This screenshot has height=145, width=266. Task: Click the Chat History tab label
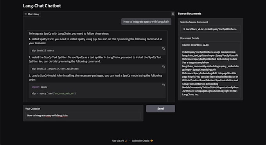coord(34,14)
